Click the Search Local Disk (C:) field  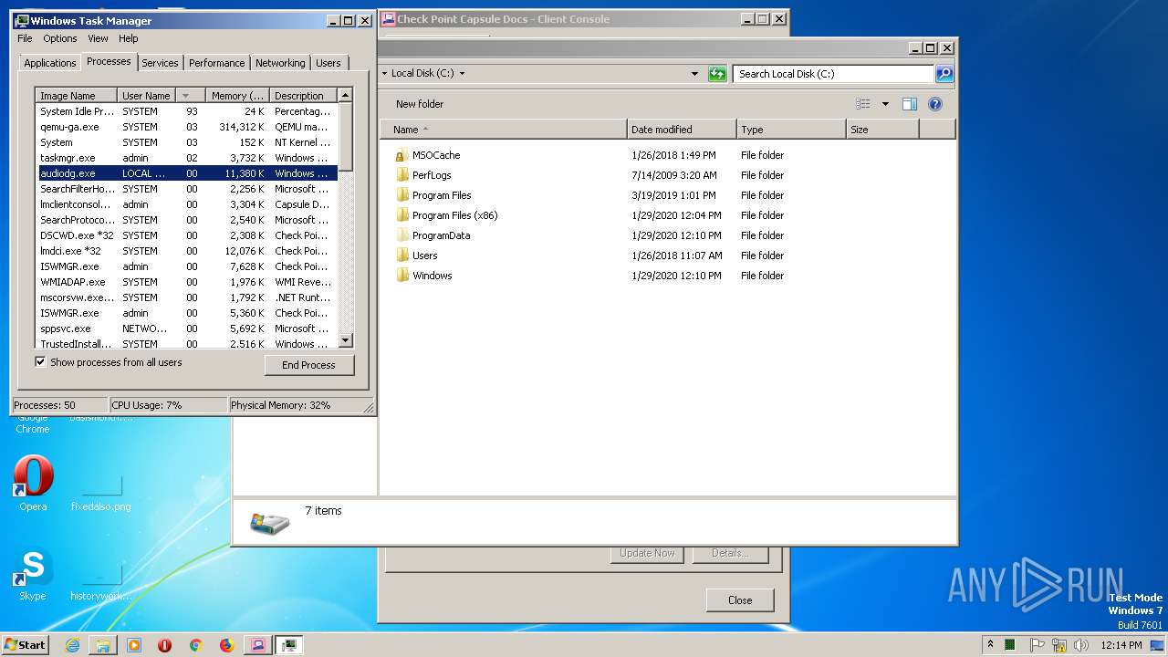coord(835,74)
